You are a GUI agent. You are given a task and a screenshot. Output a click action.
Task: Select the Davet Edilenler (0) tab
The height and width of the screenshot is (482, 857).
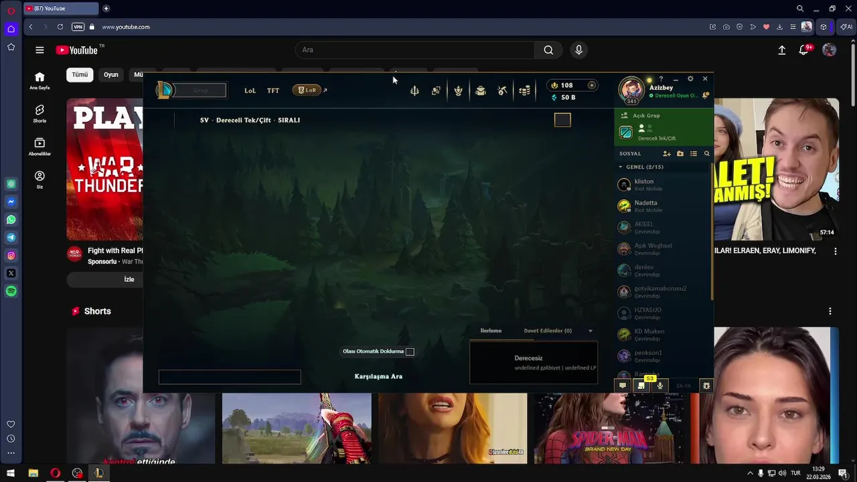coord(548,331)
